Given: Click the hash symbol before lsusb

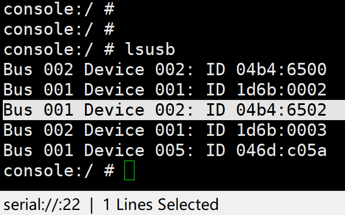Looking at the screenshot, I should coord(109,49).
